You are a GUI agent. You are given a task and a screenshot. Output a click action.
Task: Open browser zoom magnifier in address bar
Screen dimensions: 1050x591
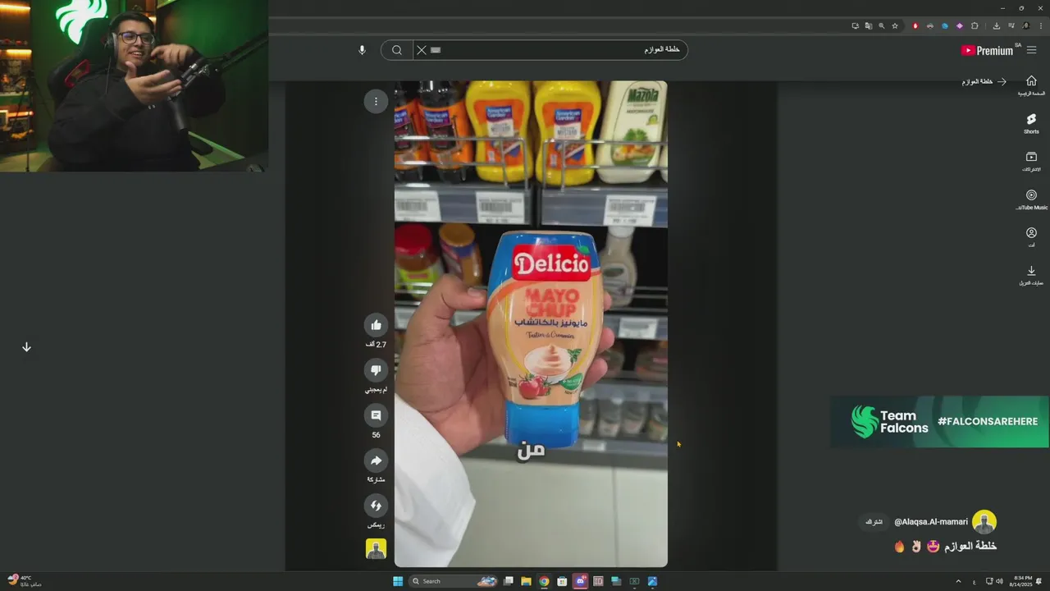[882, 25]
